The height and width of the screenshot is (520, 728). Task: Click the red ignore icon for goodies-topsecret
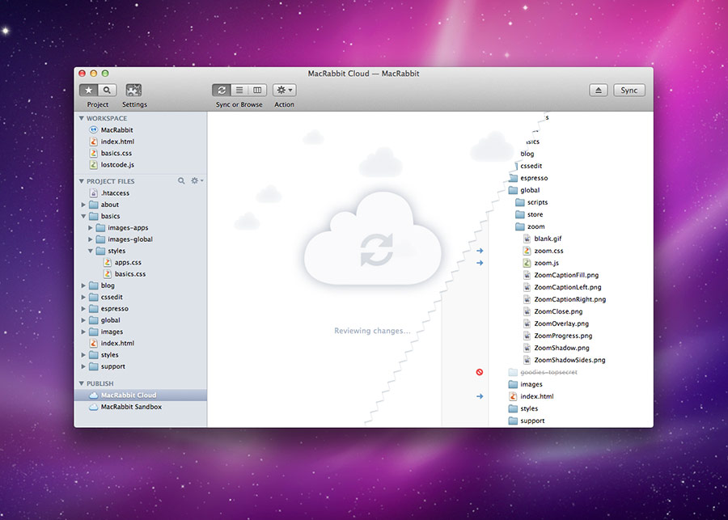[480, 372]
